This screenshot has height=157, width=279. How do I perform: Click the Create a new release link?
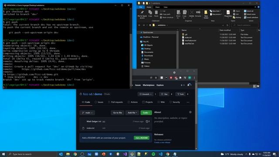(162, 143)
